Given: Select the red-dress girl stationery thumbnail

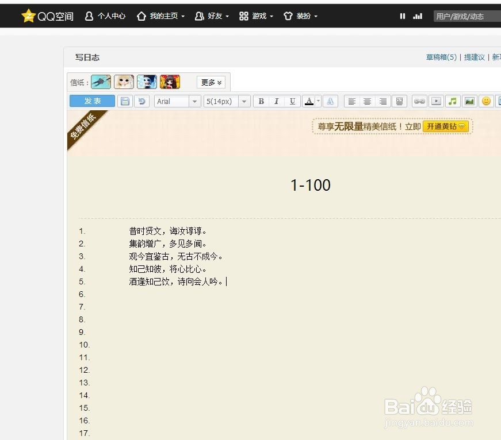Looking at the screenshot, I should click(170, 82).
